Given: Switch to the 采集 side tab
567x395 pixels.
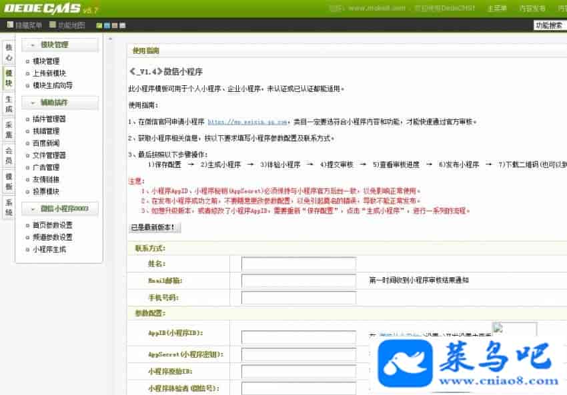Looking at the screenshot, I should [x=9, y=130].
